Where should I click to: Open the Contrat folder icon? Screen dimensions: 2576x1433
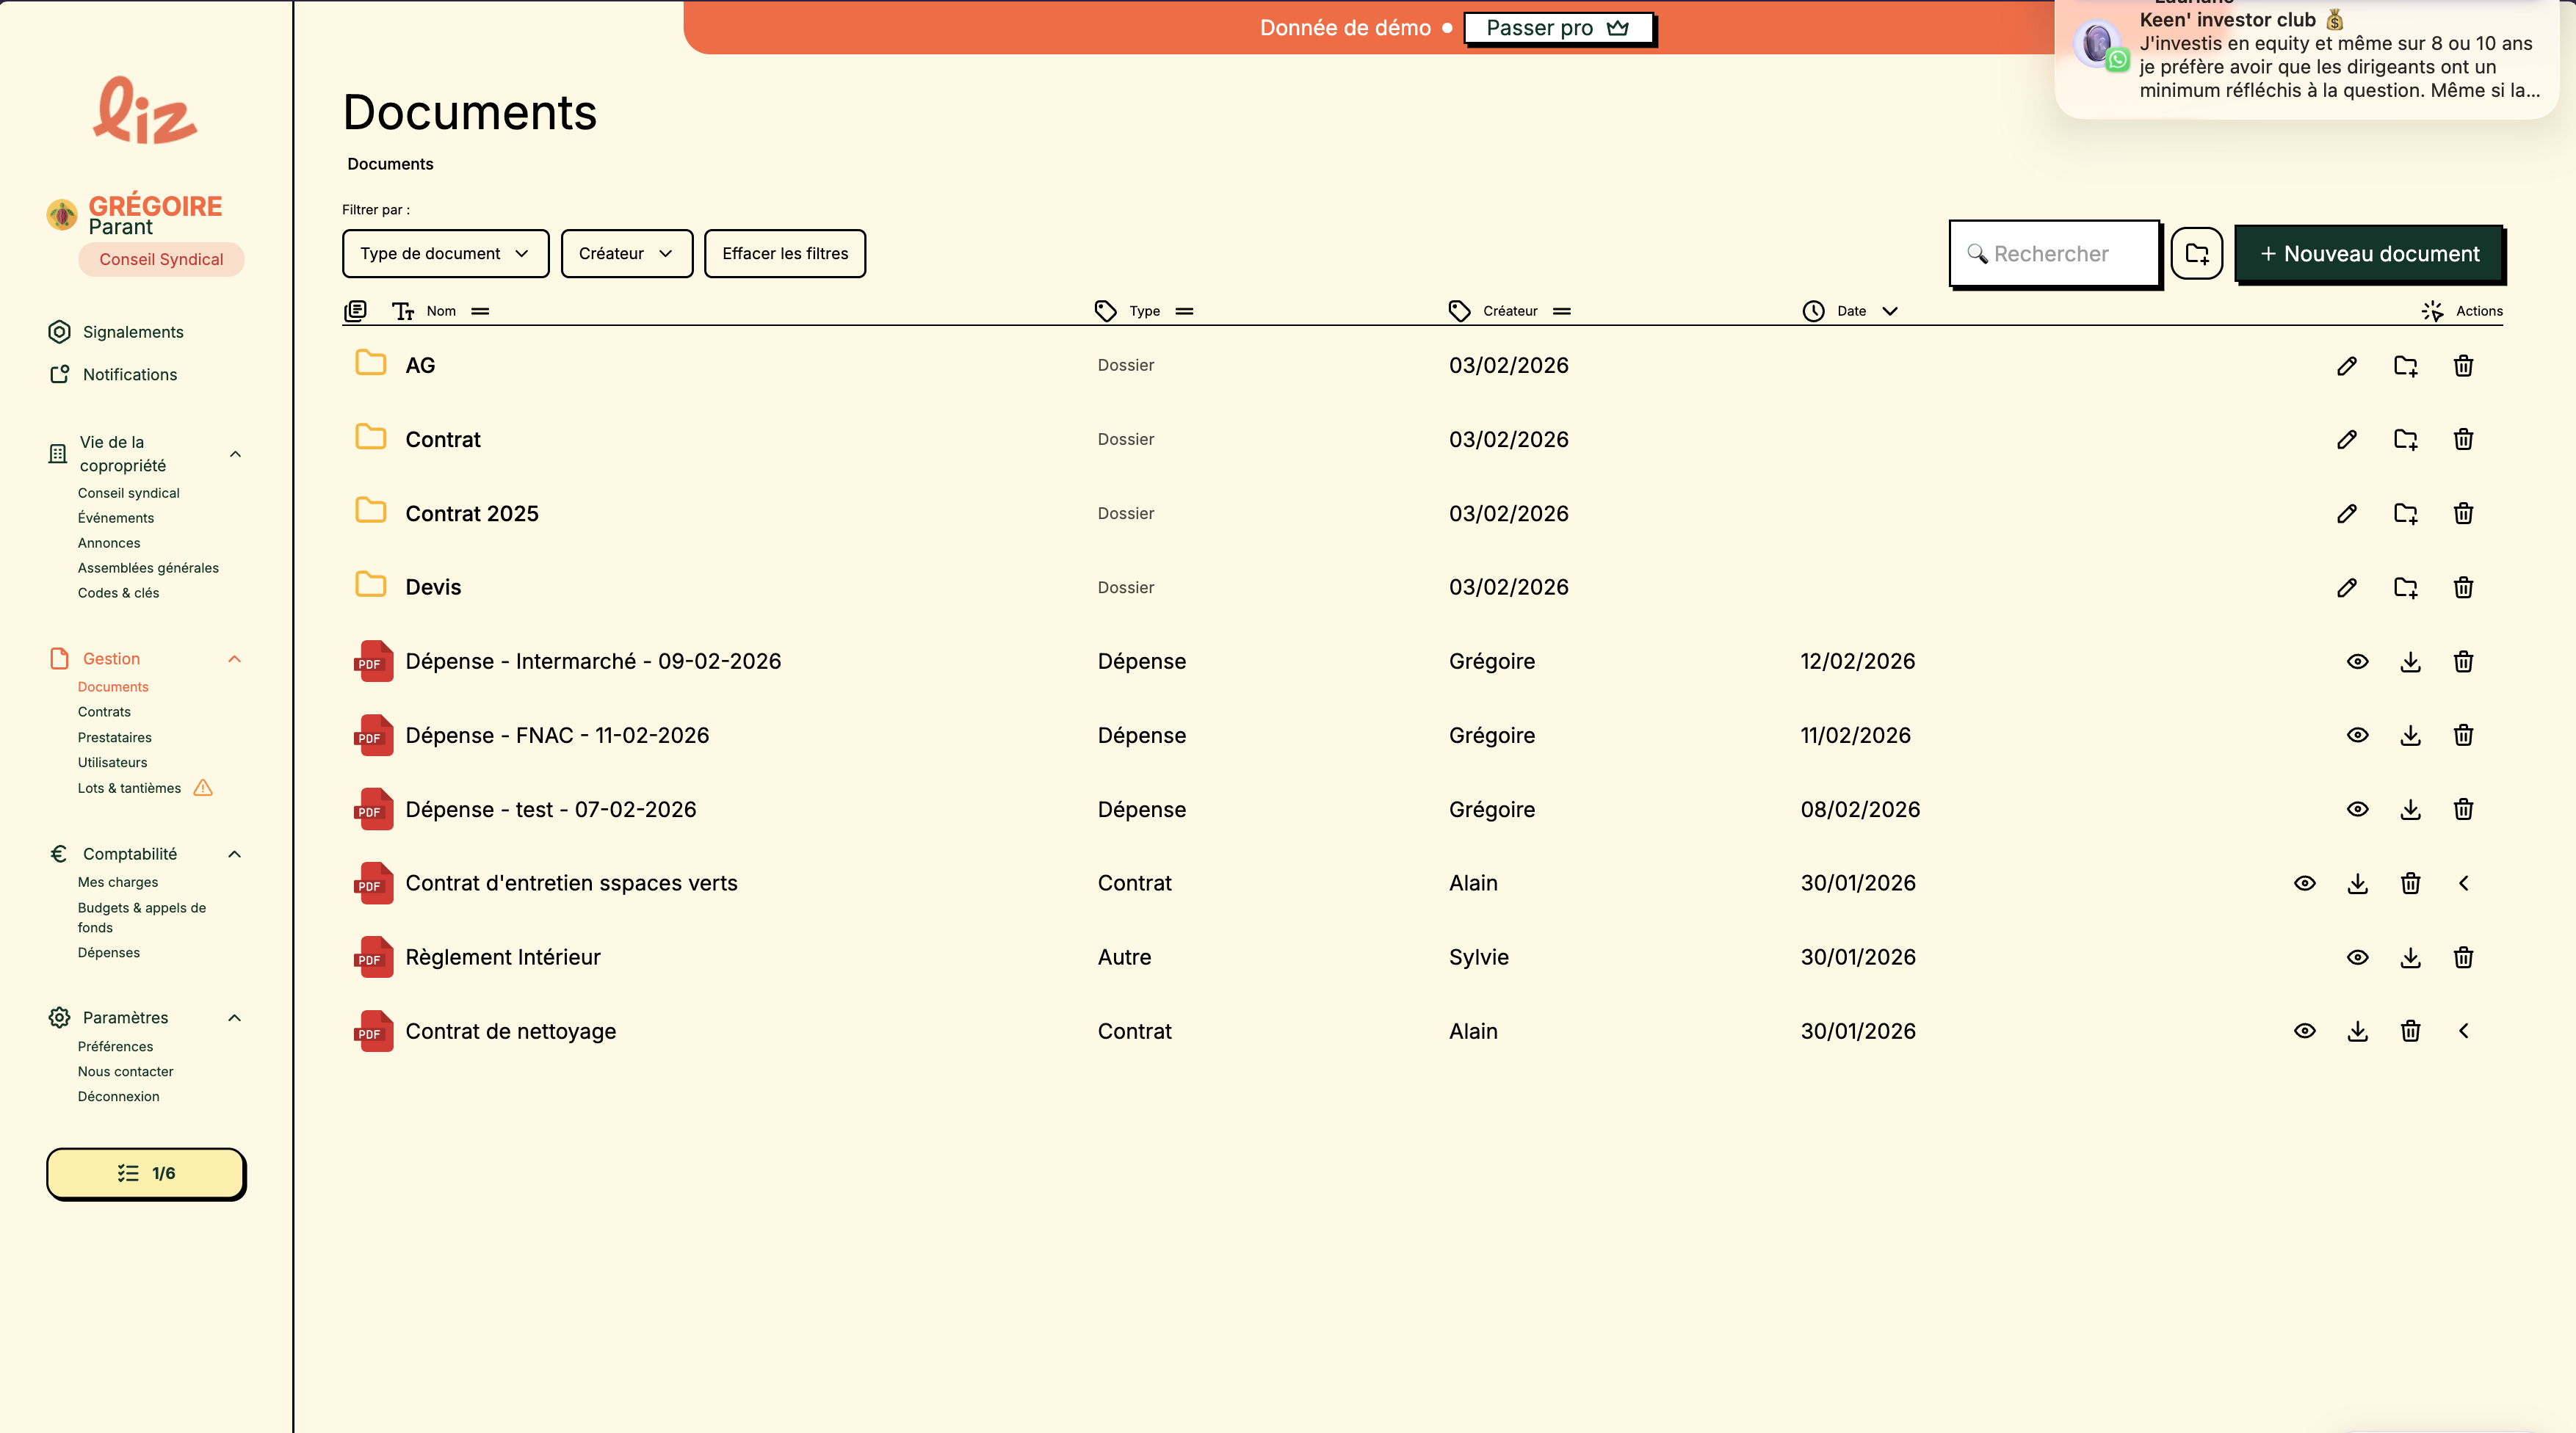pos(371,438)
